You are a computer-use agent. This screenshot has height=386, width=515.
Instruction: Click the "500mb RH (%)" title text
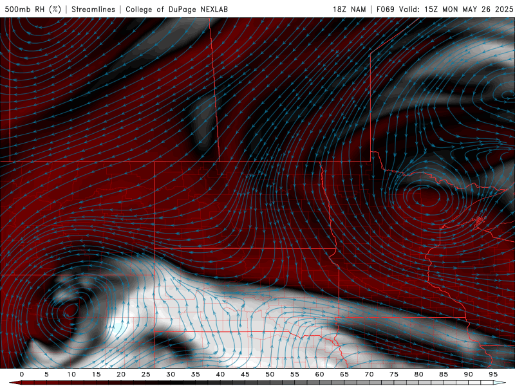pyautogui.click(x=33, y=9)
